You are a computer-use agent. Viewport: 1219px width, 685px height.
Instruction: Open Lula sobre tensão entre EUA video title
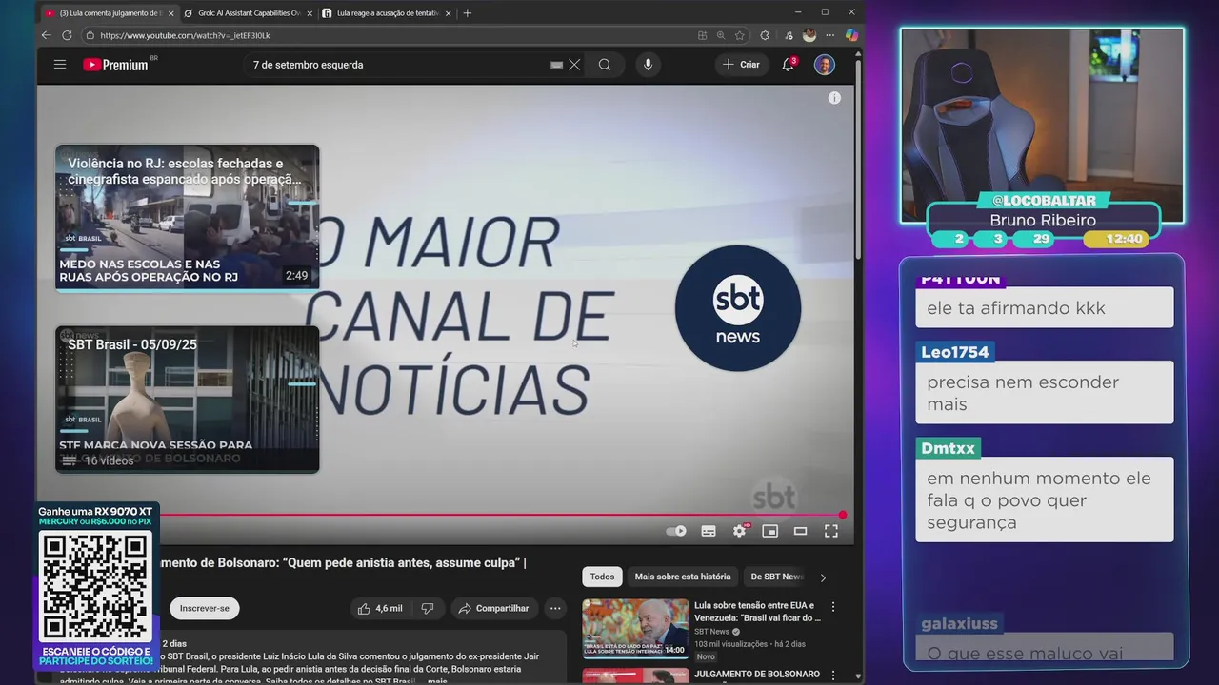pyautogui.click(x=757, y=612)
